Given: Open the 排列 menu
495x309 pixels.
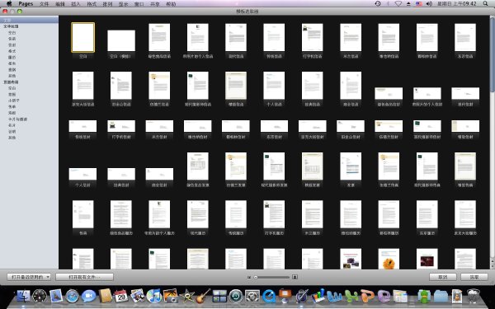Looking at the screenshot, I should coord(107,4).
